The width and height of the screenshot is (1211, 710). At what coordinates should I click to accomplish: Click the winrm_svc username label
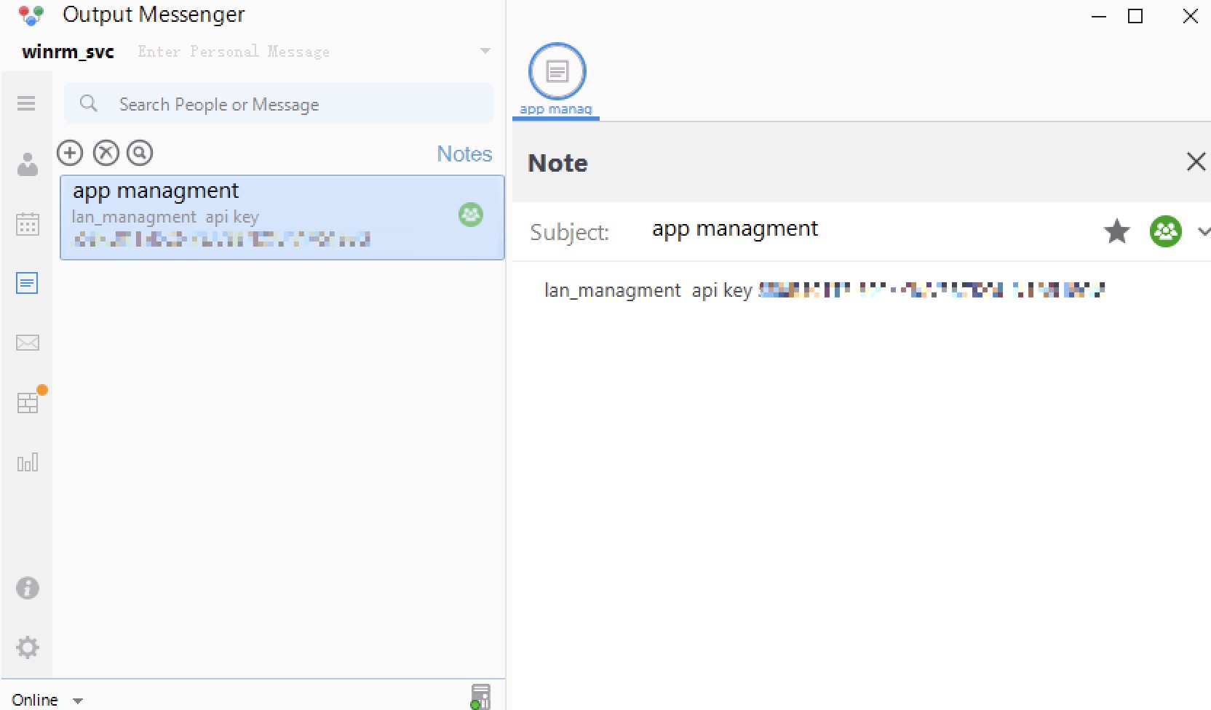click(x=68, y=52)
